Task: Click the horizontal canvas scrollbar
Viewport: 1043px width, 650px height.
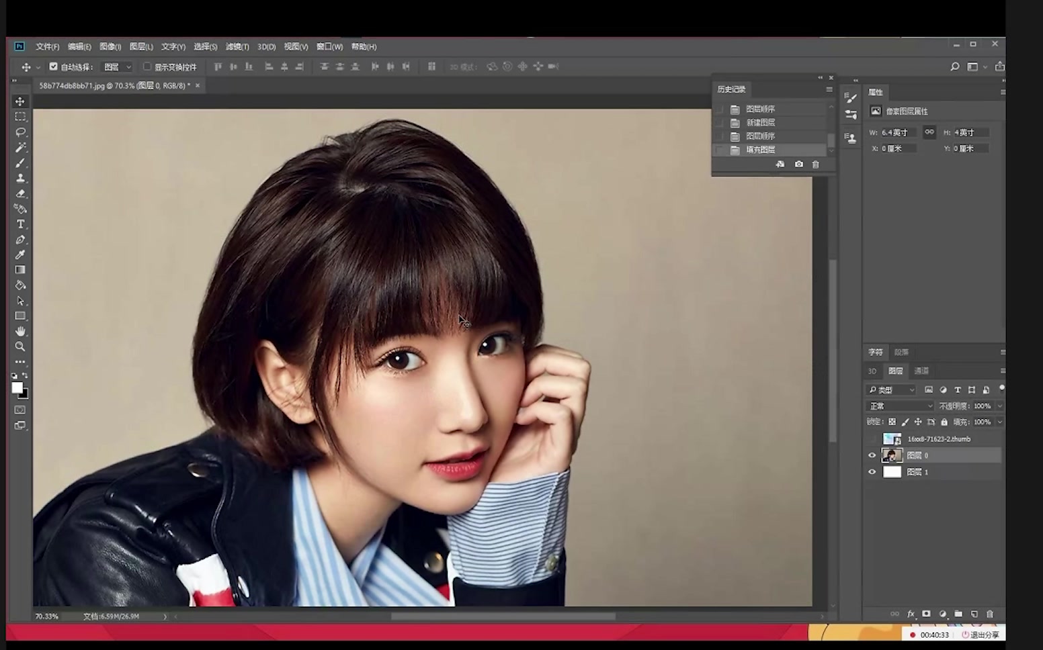Action: (503, 616)
